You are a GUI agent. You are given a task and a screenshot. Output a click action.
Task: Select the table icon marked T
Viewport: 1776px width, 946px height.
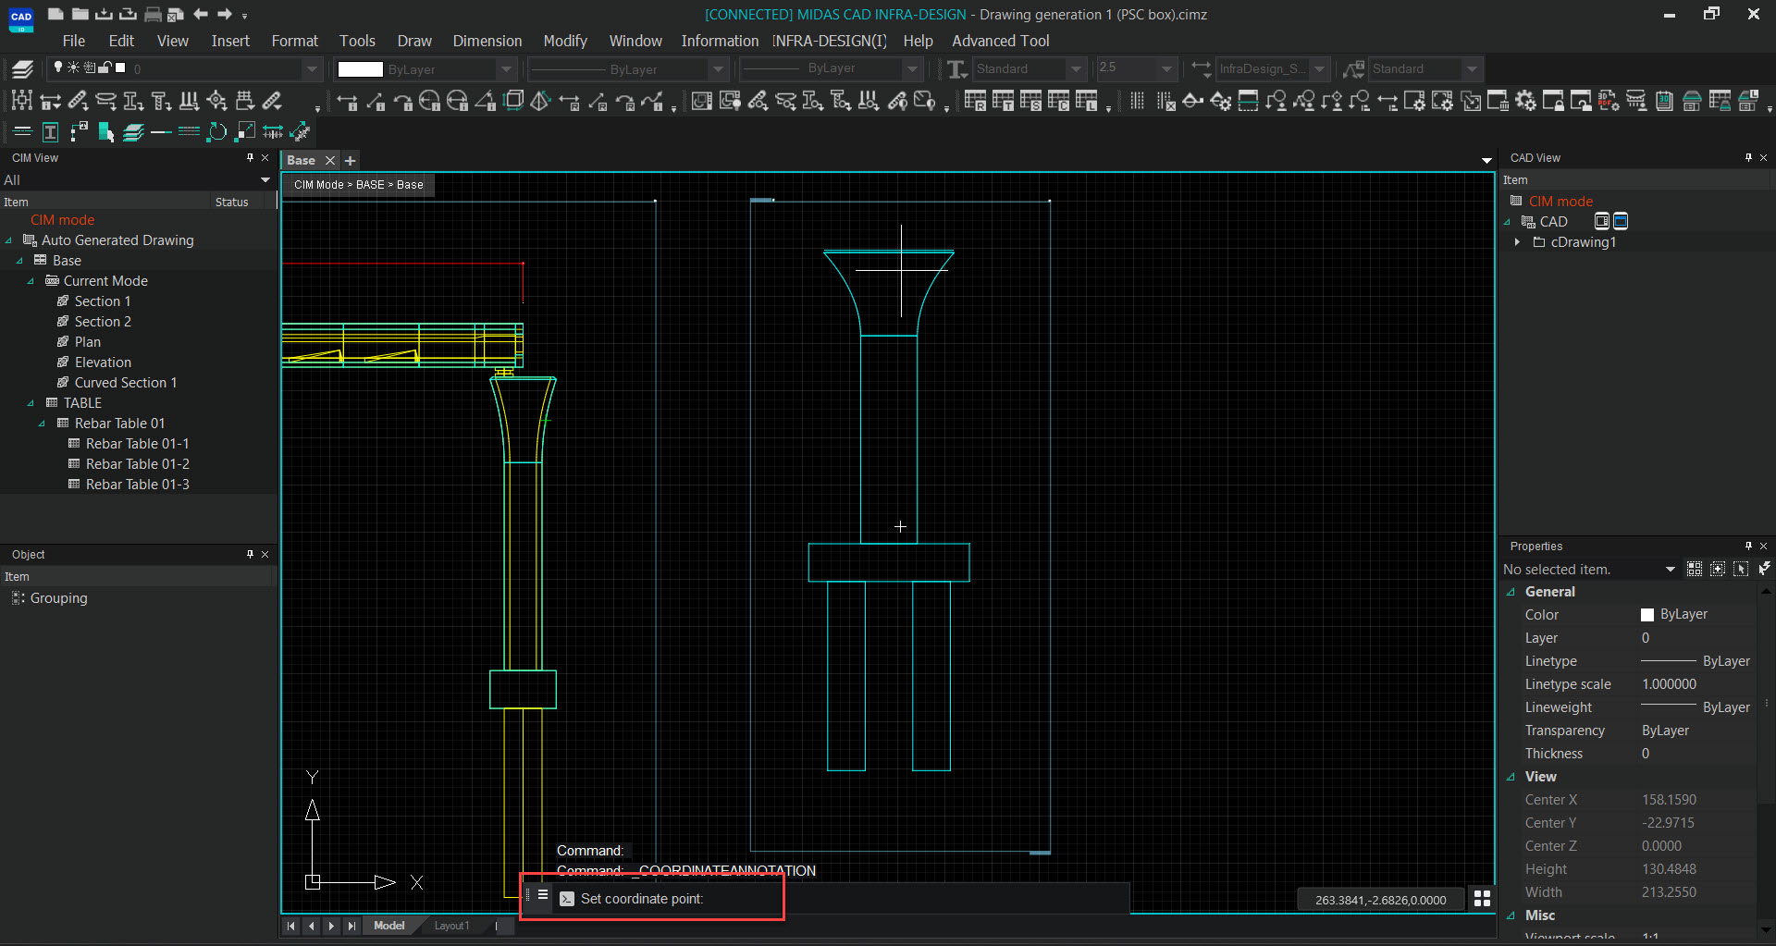click(x=1003, y=101)
